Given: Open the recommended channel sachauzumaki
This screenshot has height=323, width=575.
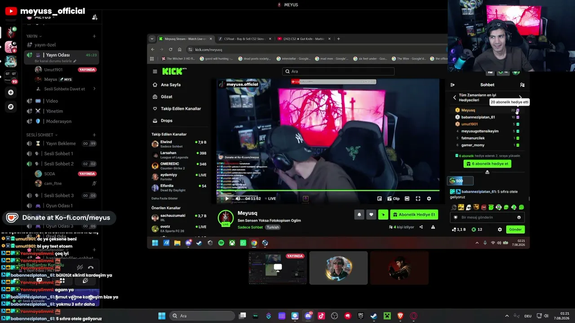Looking at the screenshot, I should 179,218.
